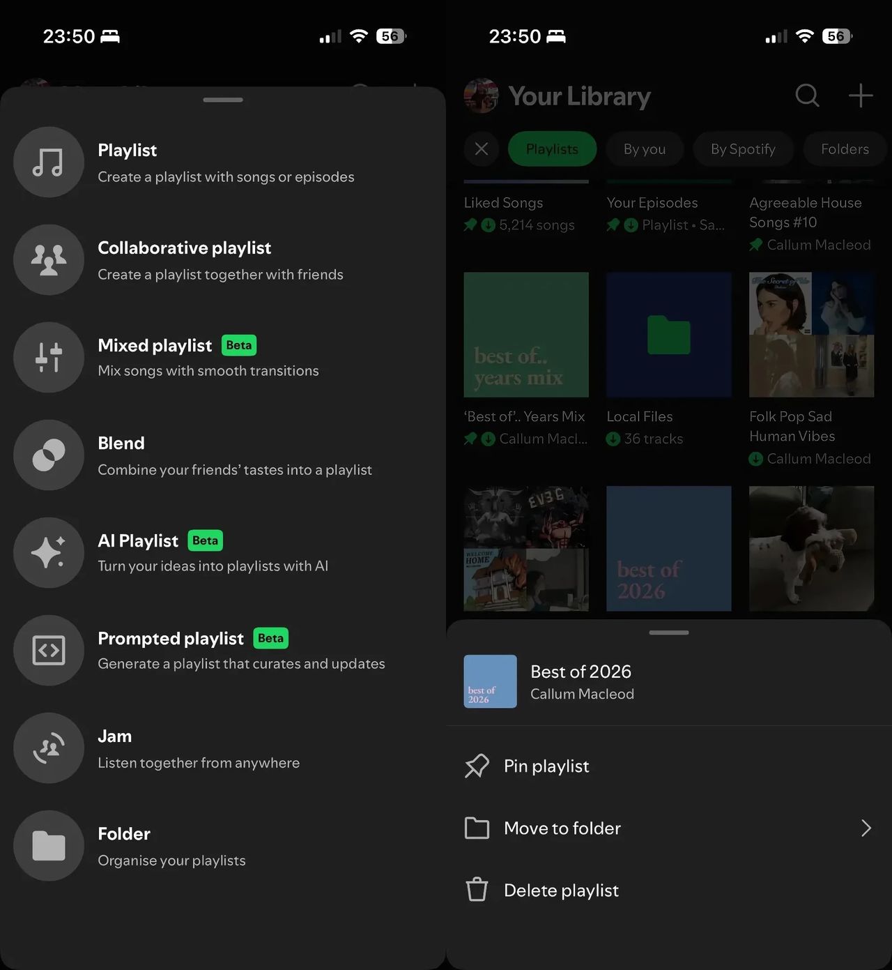Choose Delete playlist from the menu
This screenshot has height=970, width=892.
561,890
